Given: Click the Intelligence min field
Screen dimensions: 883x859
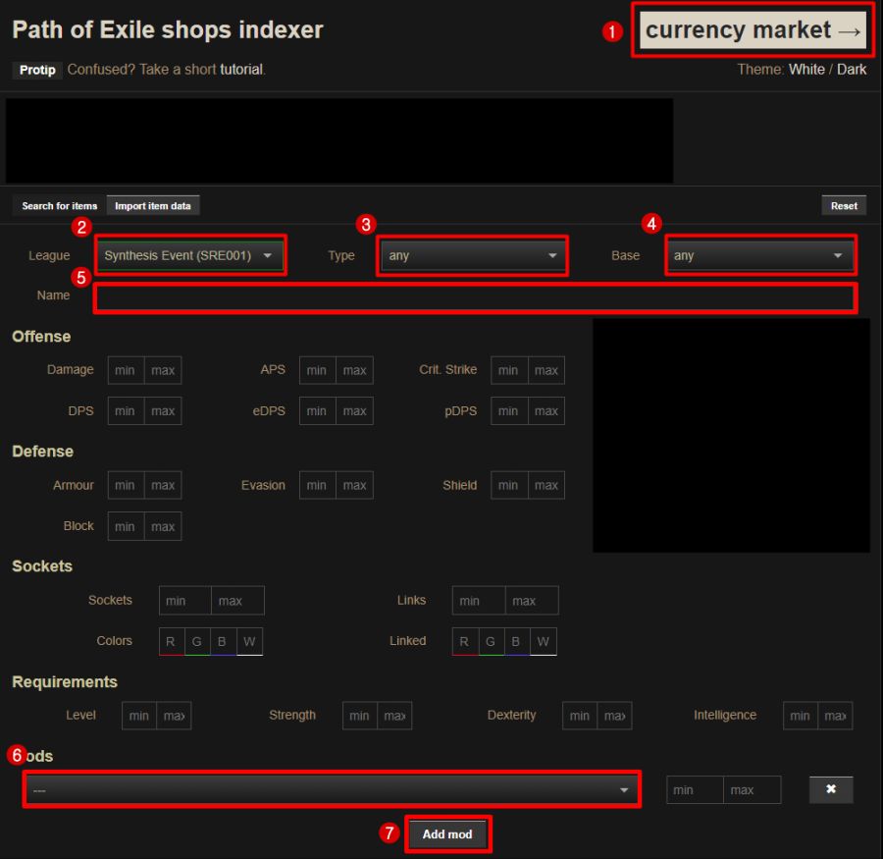Looking at the screenshot, I should (801, 716).
